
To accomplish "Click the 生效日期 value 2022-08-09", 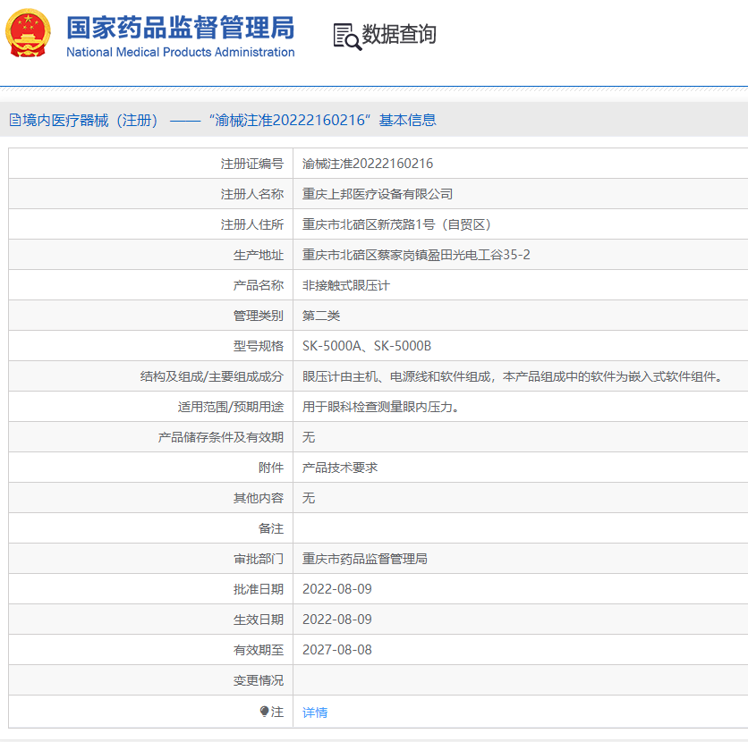I will [x=337, y=620].
